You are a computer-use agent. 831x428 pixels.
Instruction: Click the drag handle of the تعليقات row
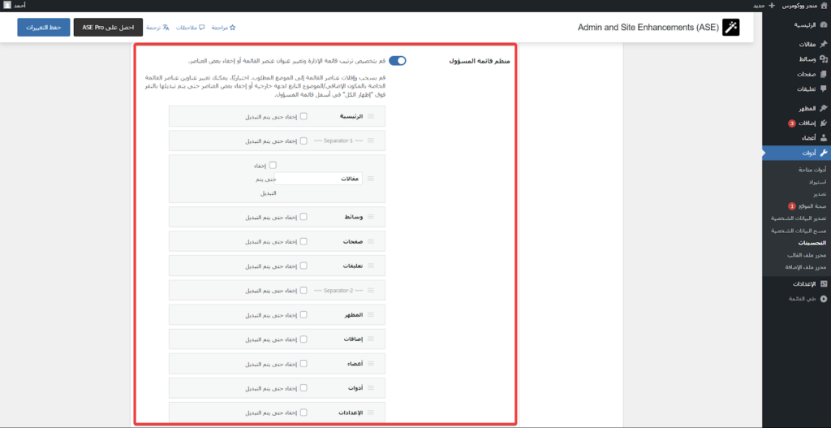point(371,266)
